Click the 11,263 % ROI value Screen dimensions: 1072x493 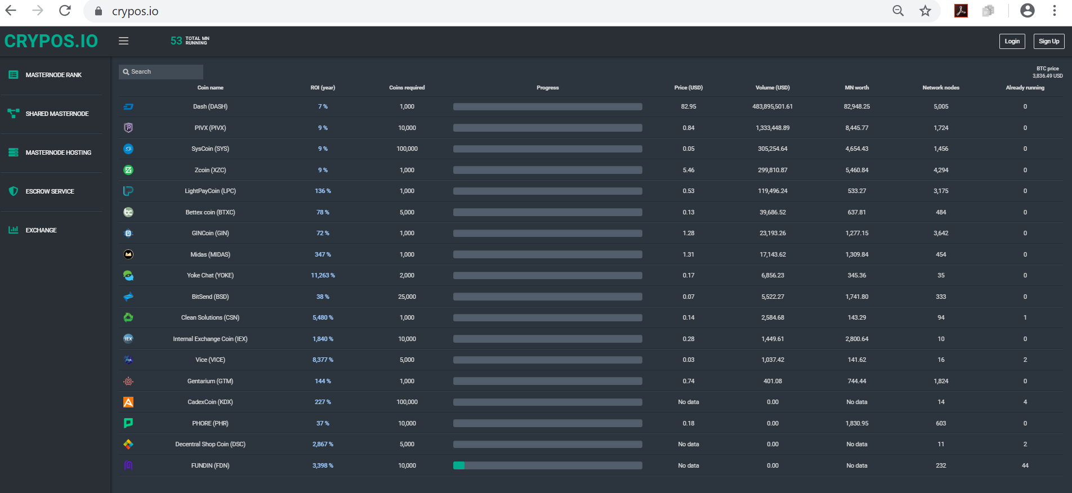point(323,275)
